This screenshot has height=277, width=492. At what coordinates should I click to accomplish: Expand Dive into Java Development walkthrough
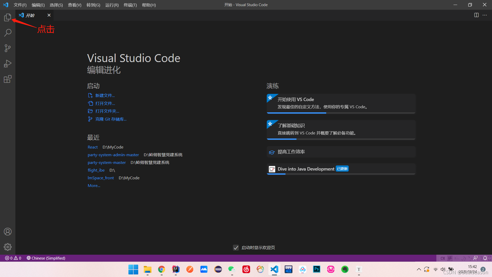coord(306,169)
